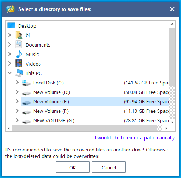Choose New Volume (E:) as destination
Screen dimensions: 181x178
tap(95, 101)
